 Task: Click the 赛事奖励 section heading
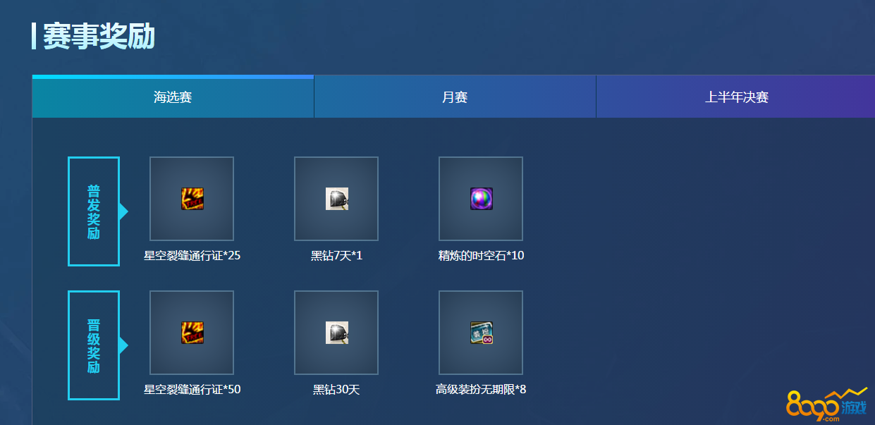click(x=99, y=37)
